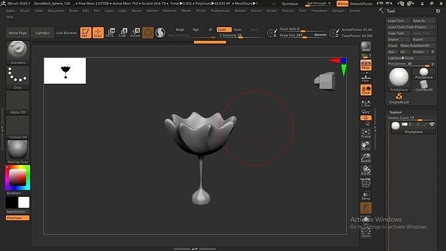Select the white main color swatch
This screenshot has height=251, width=446.
tap(24, 203)
